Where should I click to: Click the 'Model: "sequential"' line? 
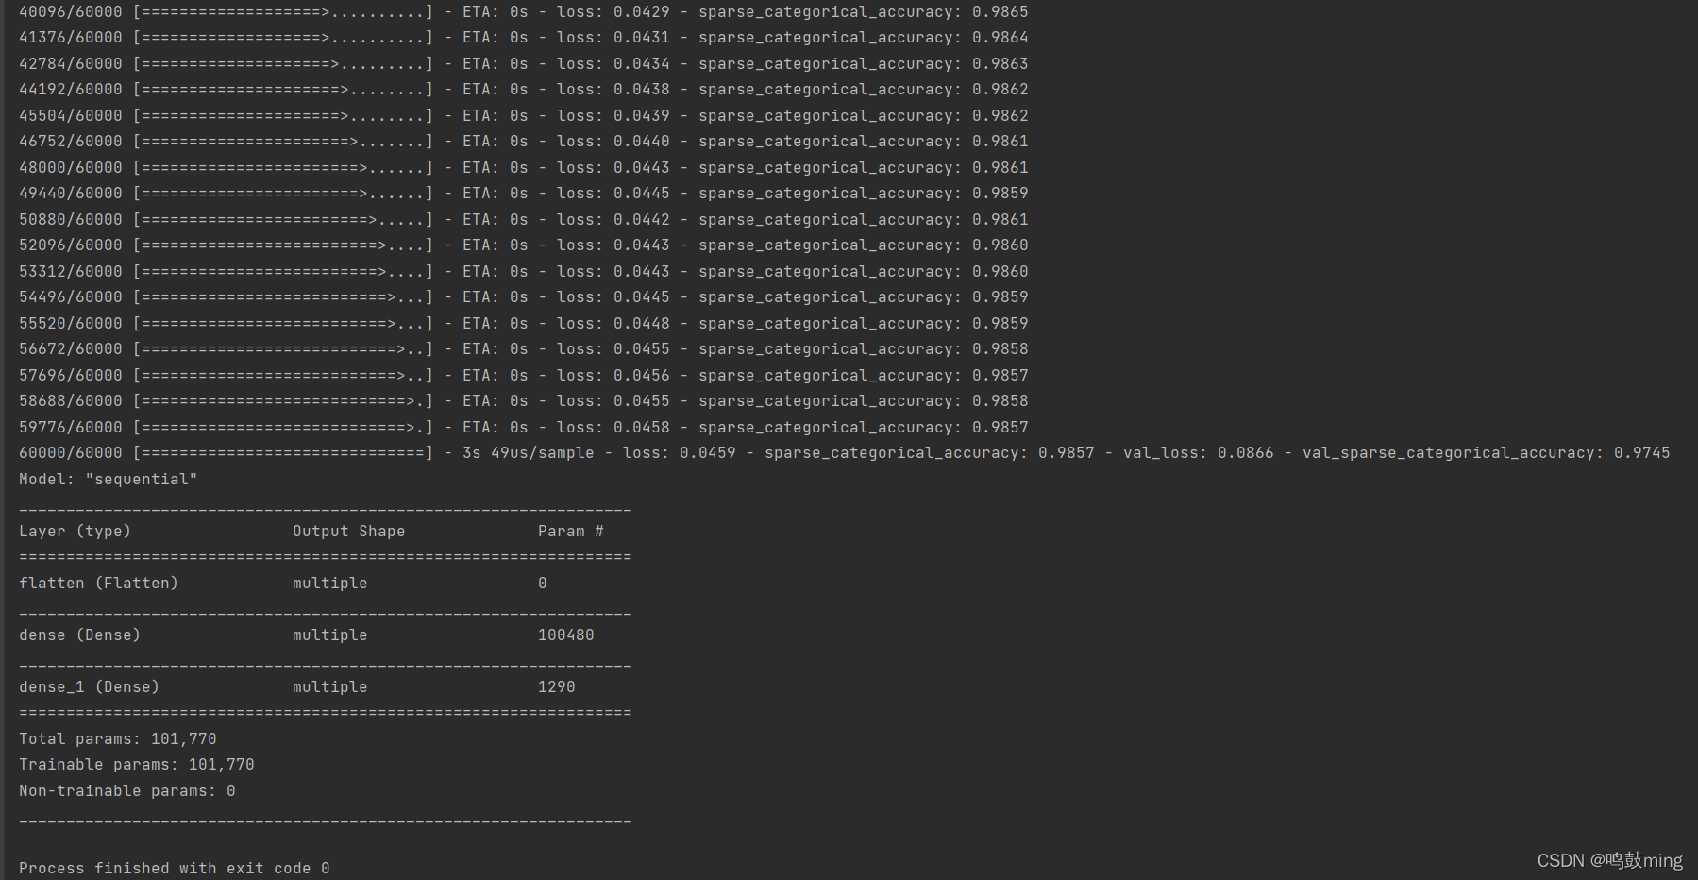click(x=109, y=480)
